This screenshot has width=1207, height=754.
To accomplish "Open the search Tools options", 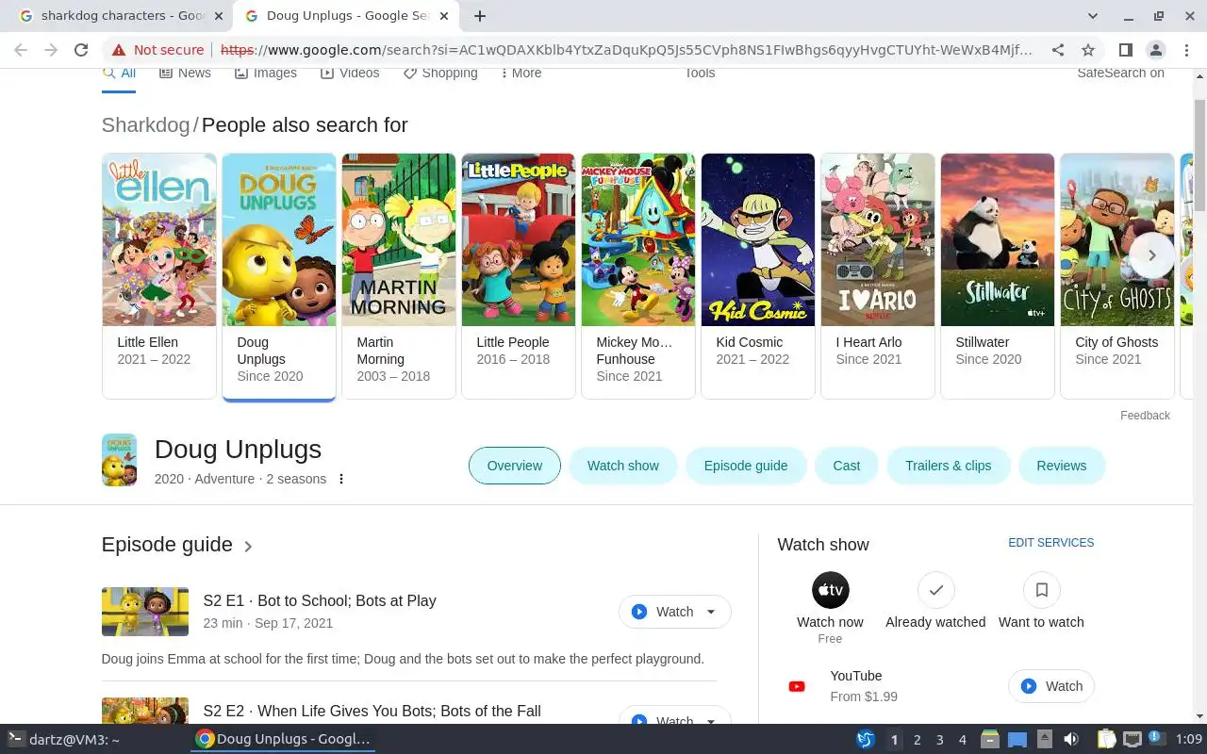I will pos(700,74).
